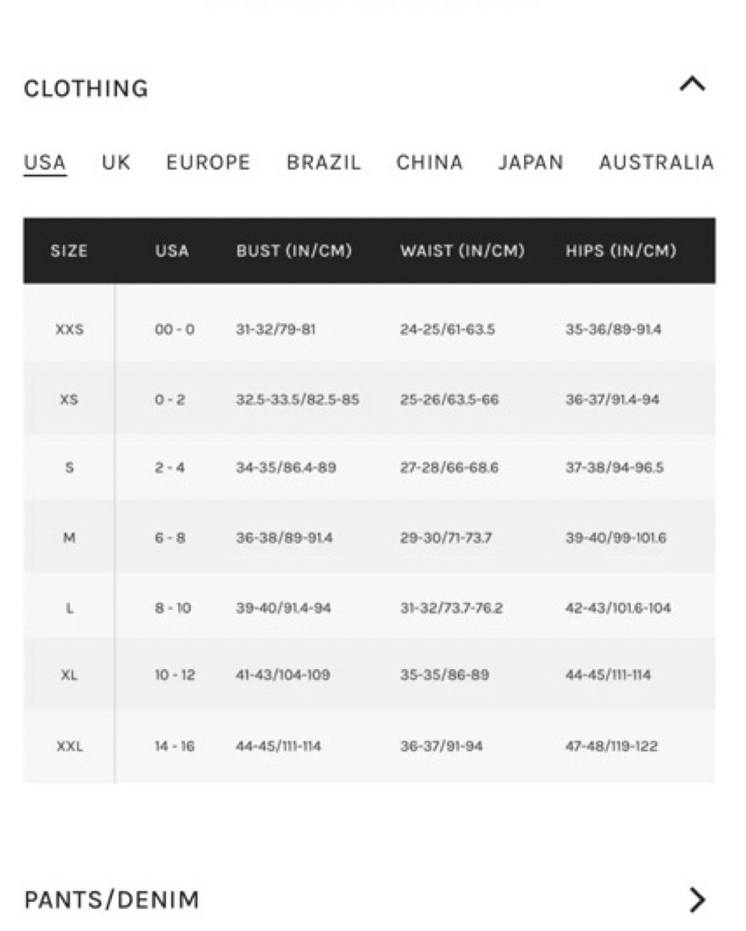
Task: Select the M size row label
Action: click(x=69, y=538)
